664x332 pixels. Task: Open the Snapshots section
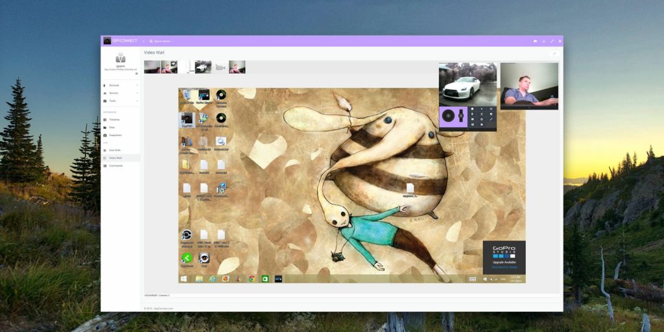pos(121,135)
